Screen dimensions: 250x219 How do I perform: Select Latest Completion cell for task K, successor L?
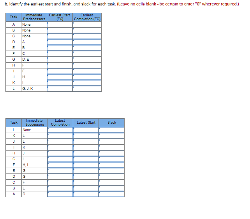coord(60,136)
